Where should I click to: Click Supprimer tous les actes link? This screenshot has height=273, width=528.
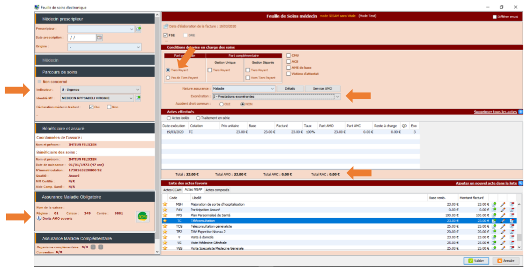[495, 112]
